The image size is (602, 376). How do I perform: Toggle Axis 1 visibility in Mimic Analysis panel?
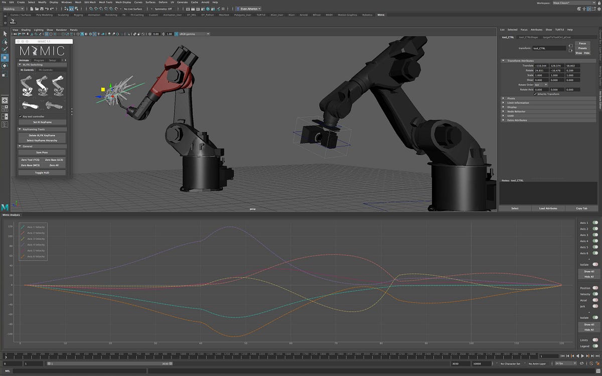(x=594, y=223)
